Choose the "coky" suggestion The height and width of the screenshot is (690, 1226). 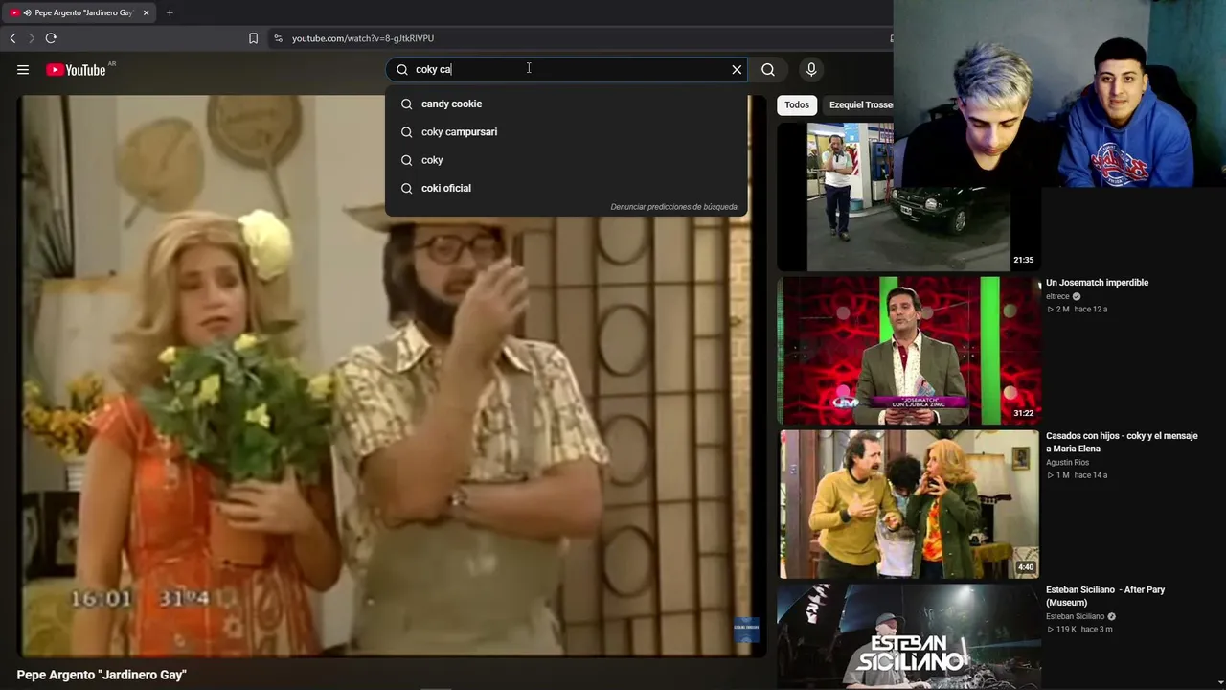(566, 160)
